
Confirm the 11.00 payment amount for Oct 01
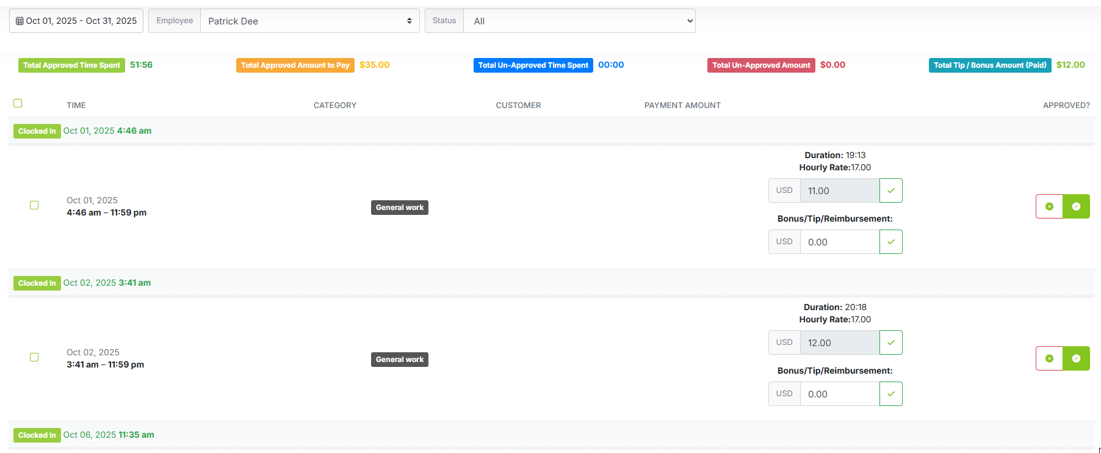[x=890, y=190]
